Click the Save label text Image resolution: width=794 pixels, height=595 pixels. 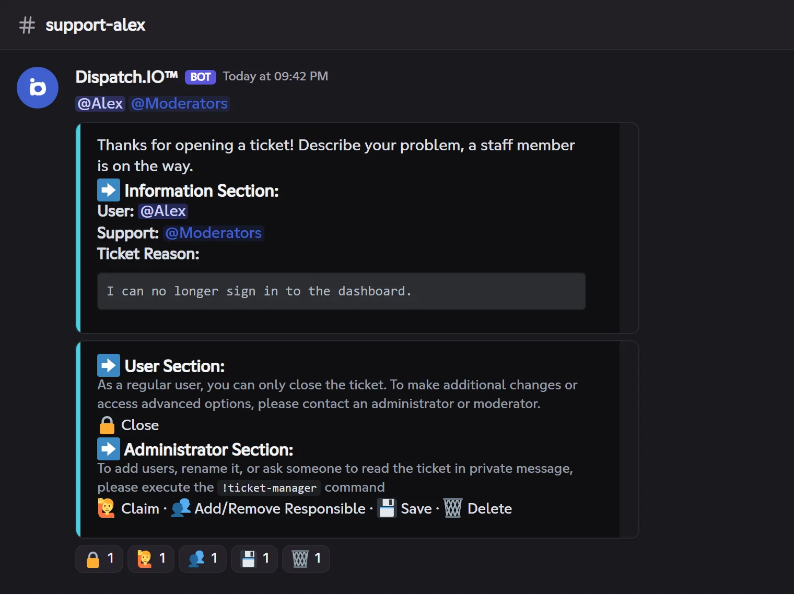[x=416, y=509]
